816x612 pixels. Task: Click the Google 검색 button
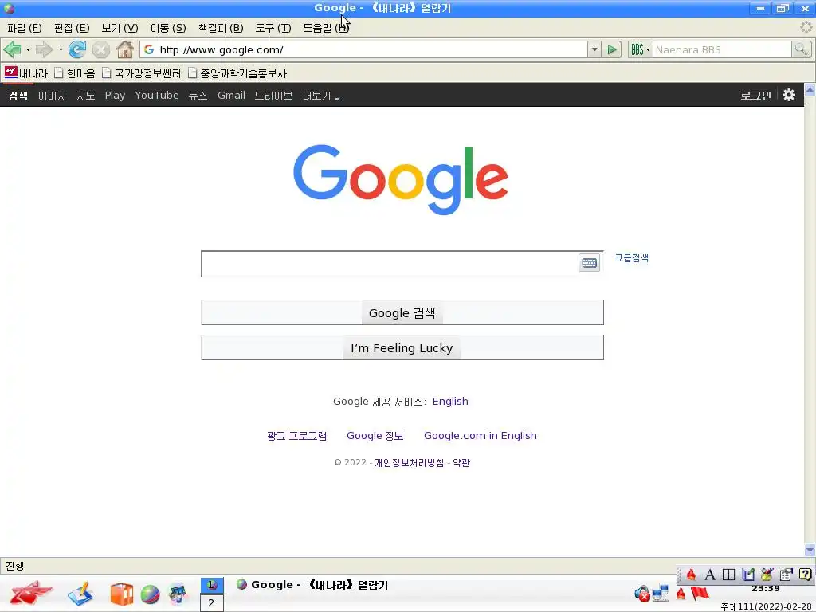pos(402,312)
